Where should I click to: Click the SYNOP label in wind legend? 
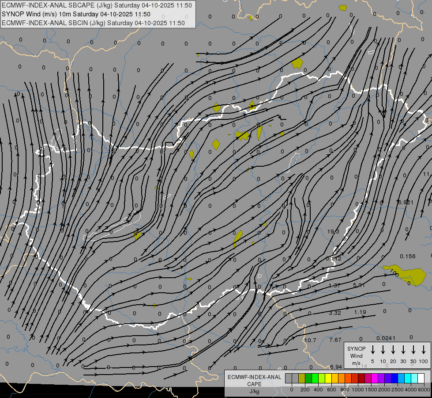pos(356,348)
